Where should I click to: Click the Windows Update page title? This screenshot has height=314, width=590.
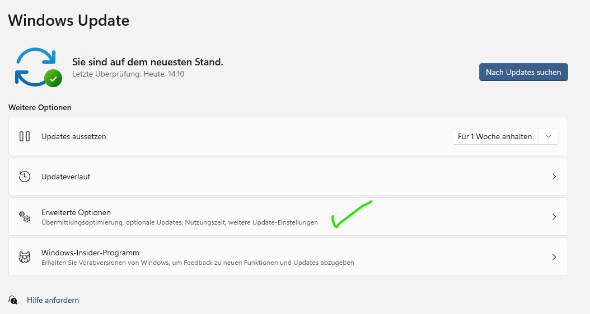[68, 20]
